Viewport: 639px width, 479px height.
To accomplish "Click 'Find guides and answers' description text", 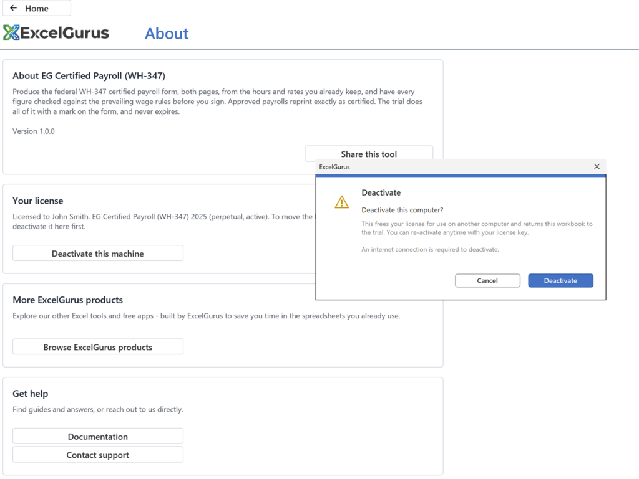I will click(x=98, y=409).
